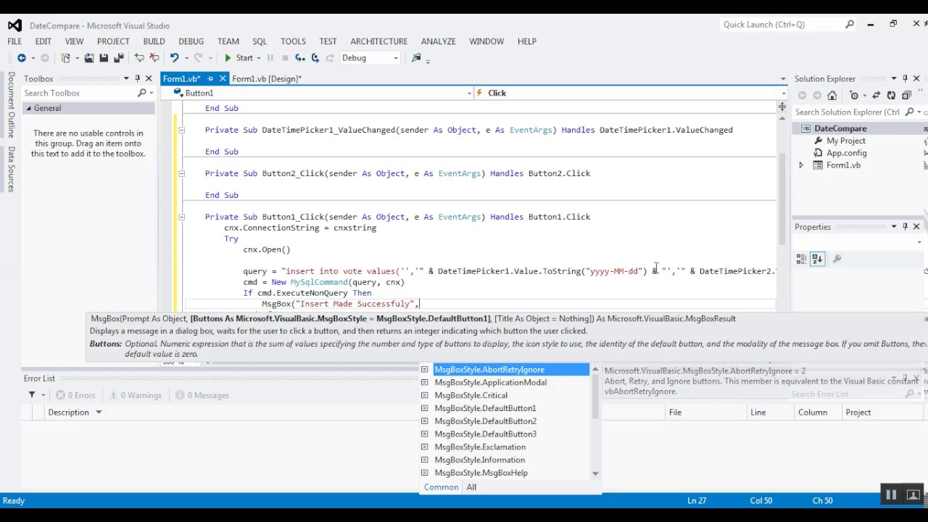Click the Home icon in Solution Explorer

click(x=832, y=95)
